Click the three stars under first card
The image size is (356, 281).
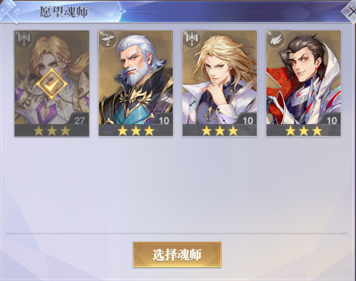pos(52,131)
